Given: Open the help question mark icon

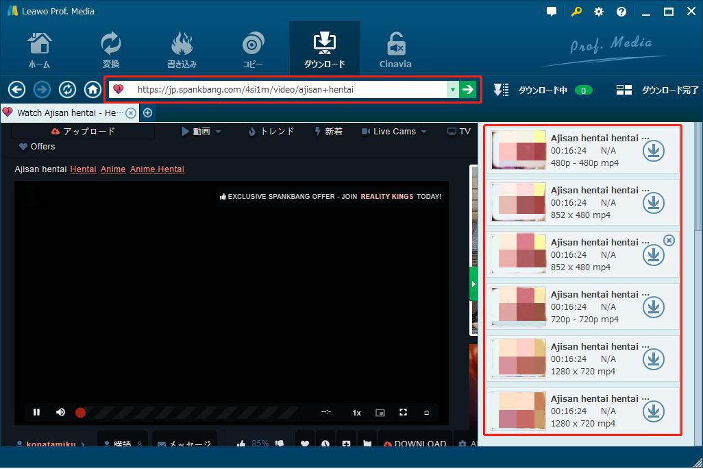Looking at the screenshot, I should coord(621,12).
